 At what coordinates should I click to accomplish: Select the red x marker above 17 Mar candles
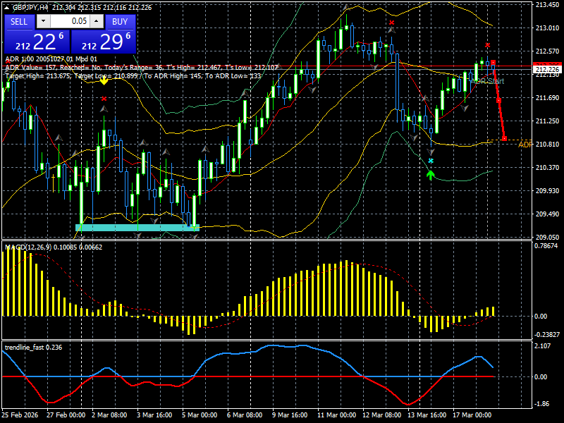487,45
